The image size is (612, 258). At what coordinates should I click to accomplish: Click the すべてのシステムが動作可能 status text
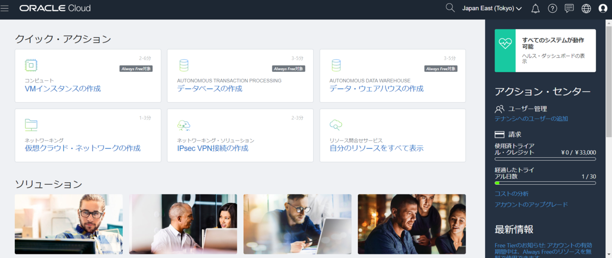553,43
